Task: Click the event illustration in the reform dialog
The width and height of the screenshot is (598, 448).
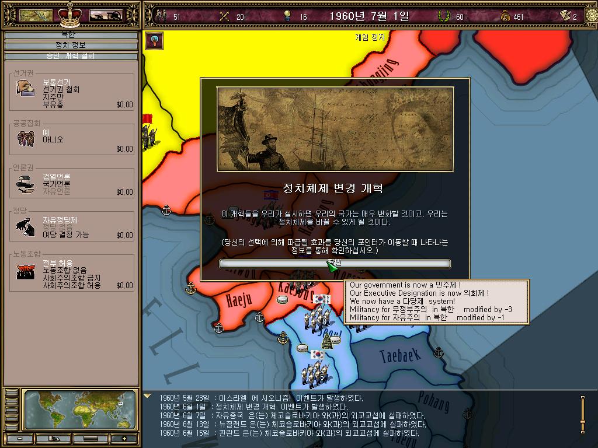Action: point(335,129)
